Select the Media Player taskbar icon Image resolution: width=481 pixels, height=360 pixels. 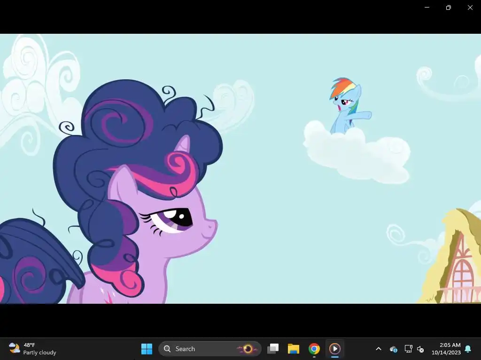tap(334, 349)
